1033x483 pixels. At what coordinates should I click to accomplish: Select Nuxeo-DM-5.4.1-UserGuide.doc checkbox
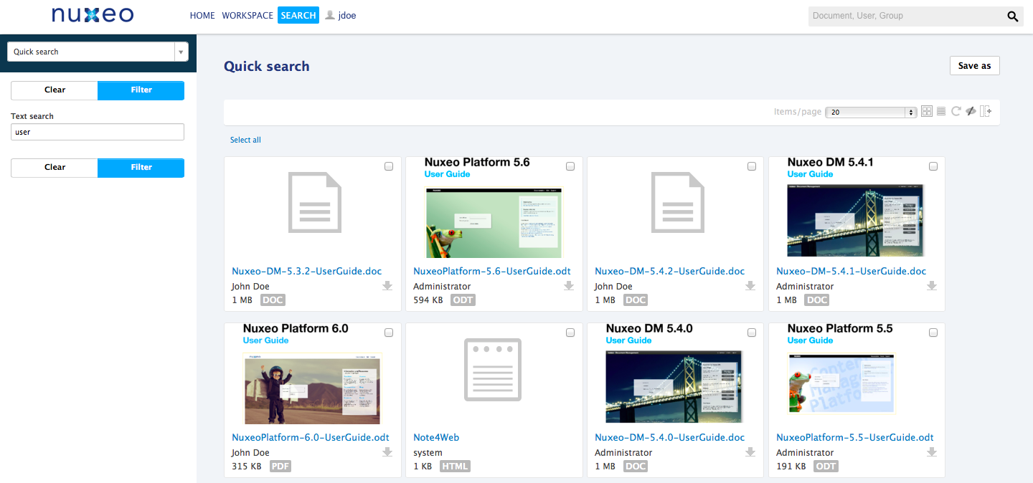click(933, 166)
